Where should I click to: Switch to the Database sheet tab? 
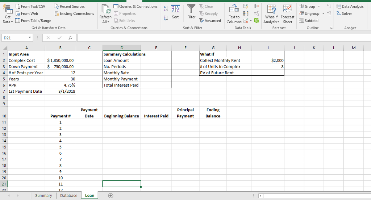pyautogui.click(x=68, y=196)
